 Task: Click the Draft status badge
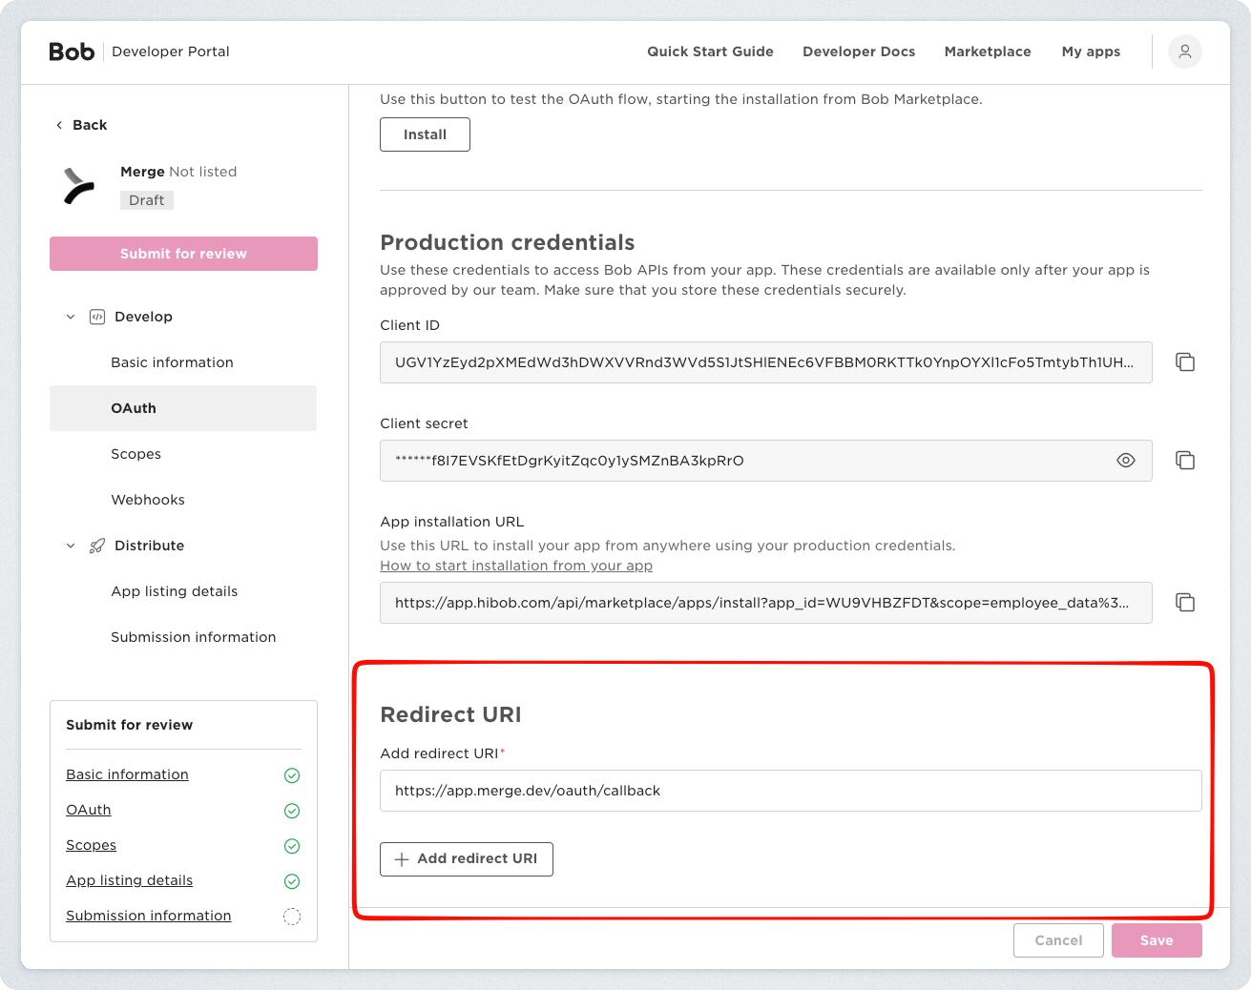(147, 200)
